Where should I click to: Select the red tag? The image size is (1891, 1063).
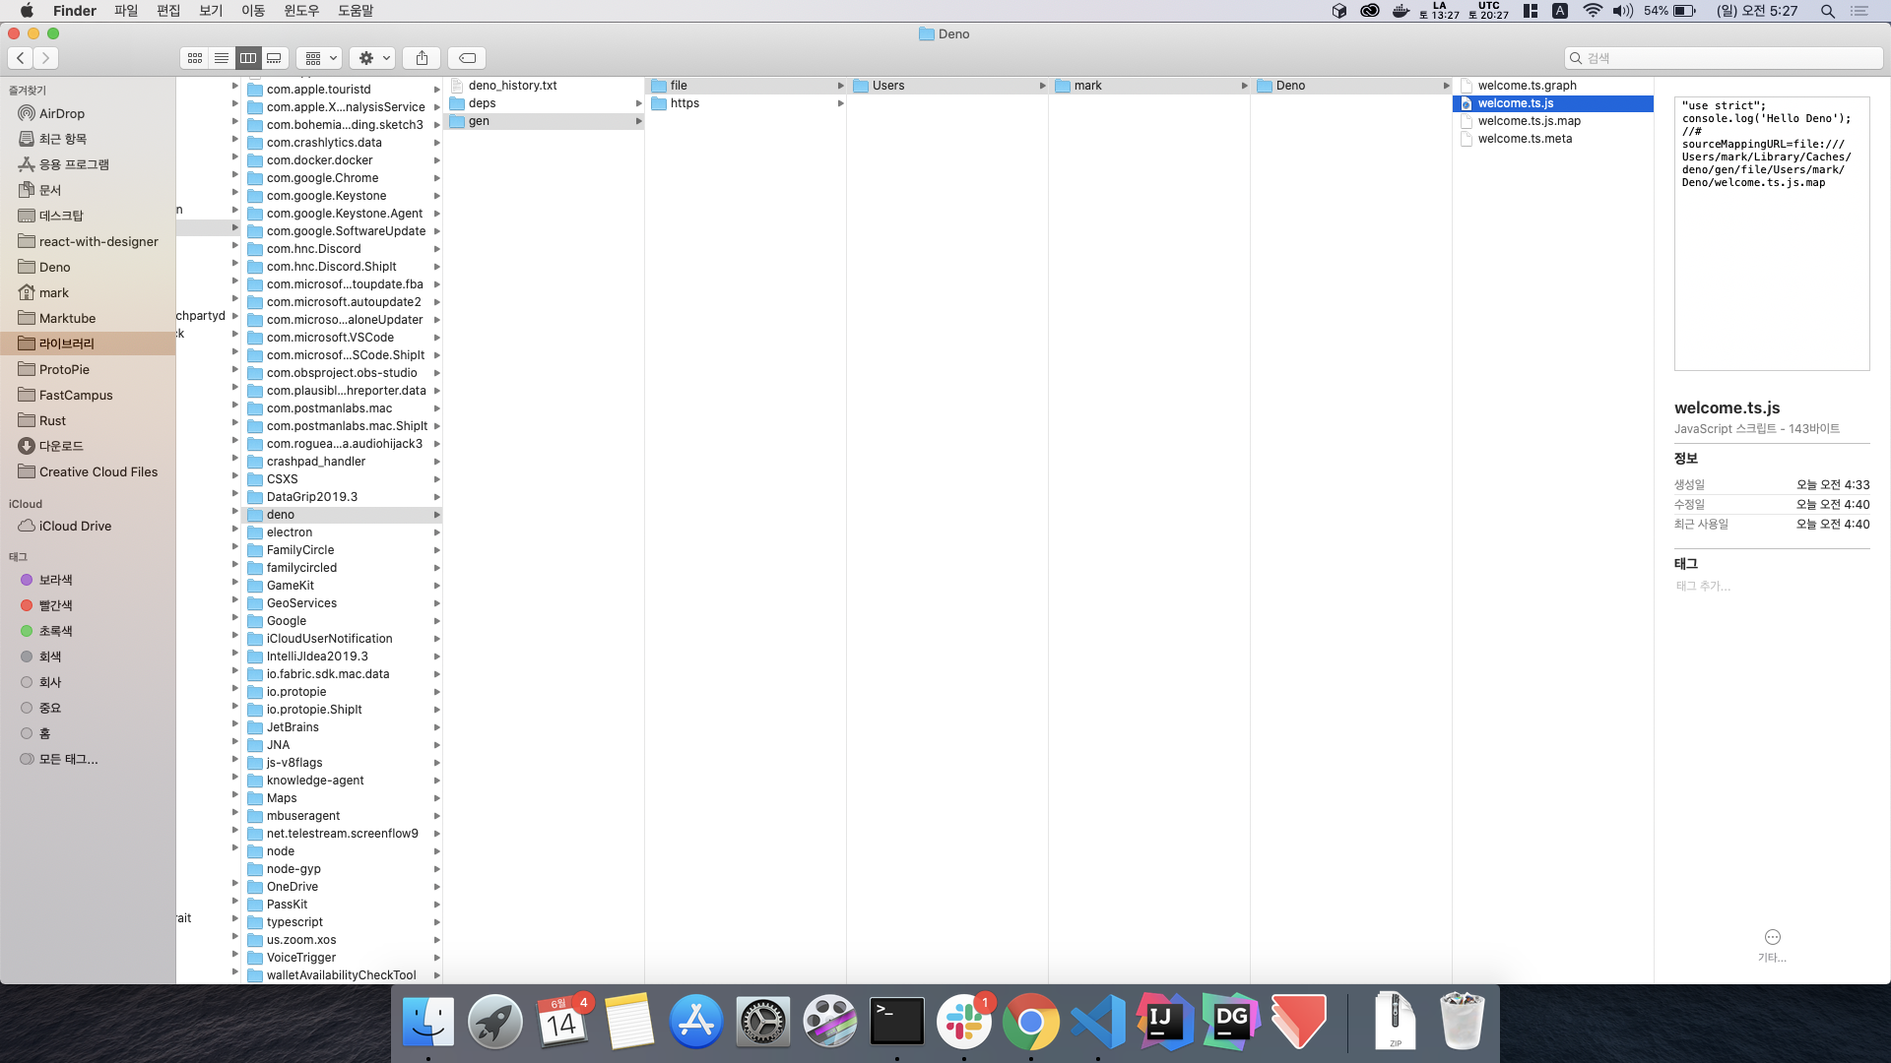coord(55,605)
